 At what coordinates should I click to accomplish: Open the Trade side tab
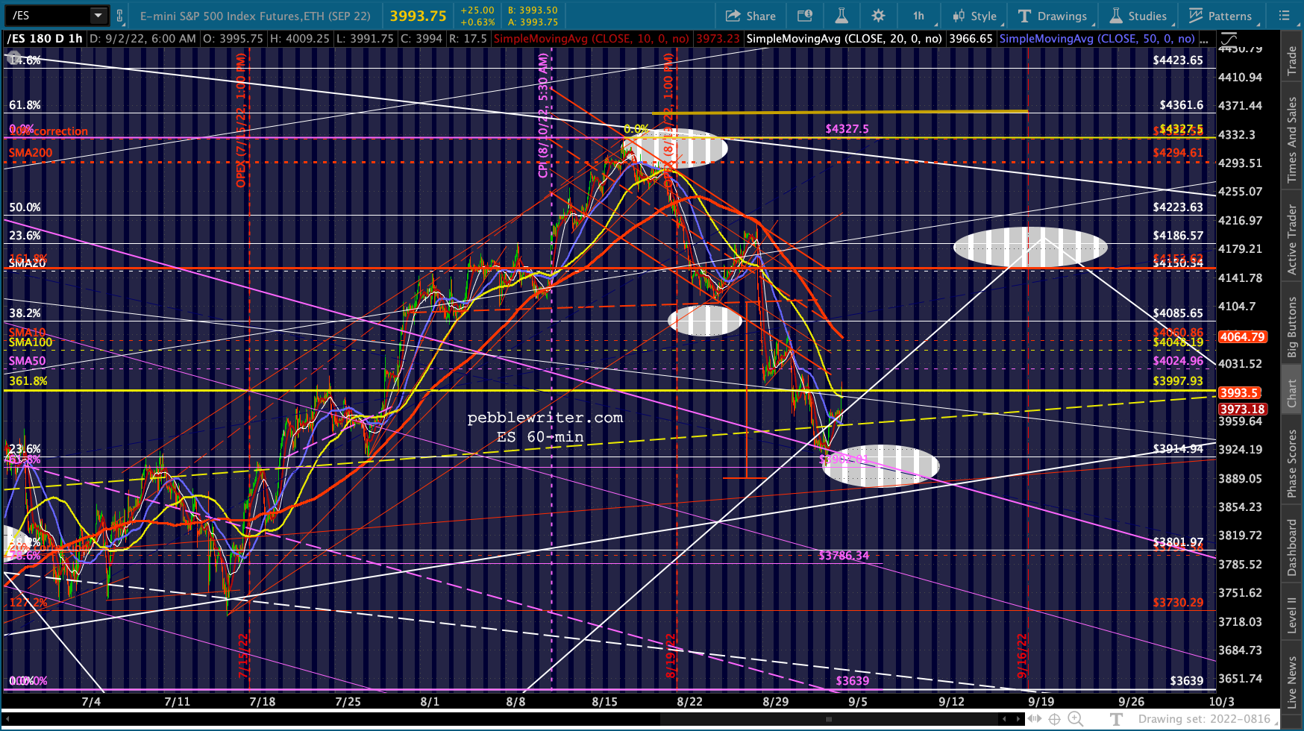point(1292,61)
